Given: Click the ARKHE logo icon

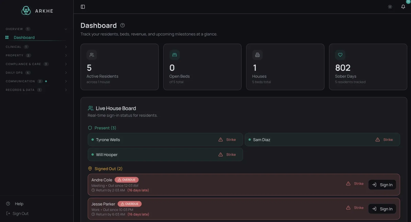Looking at the screenshot, I should 26,11.
